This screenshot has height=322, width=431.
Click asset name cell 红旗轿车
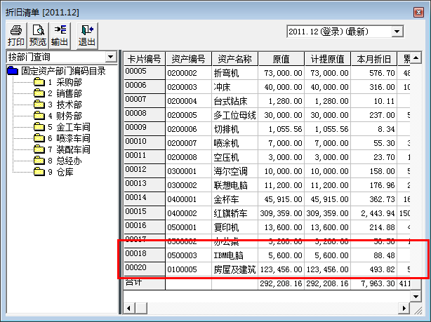pos(234,213)
